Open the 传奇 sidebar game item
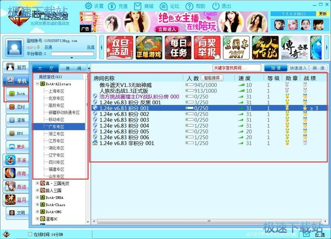The width and height of the screenshot is (331, 239). [x=16, y=173]
